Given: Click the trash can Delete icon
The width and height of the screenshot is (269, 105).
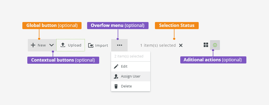Looking at the screenshot, I should click(x=116, y=86).
